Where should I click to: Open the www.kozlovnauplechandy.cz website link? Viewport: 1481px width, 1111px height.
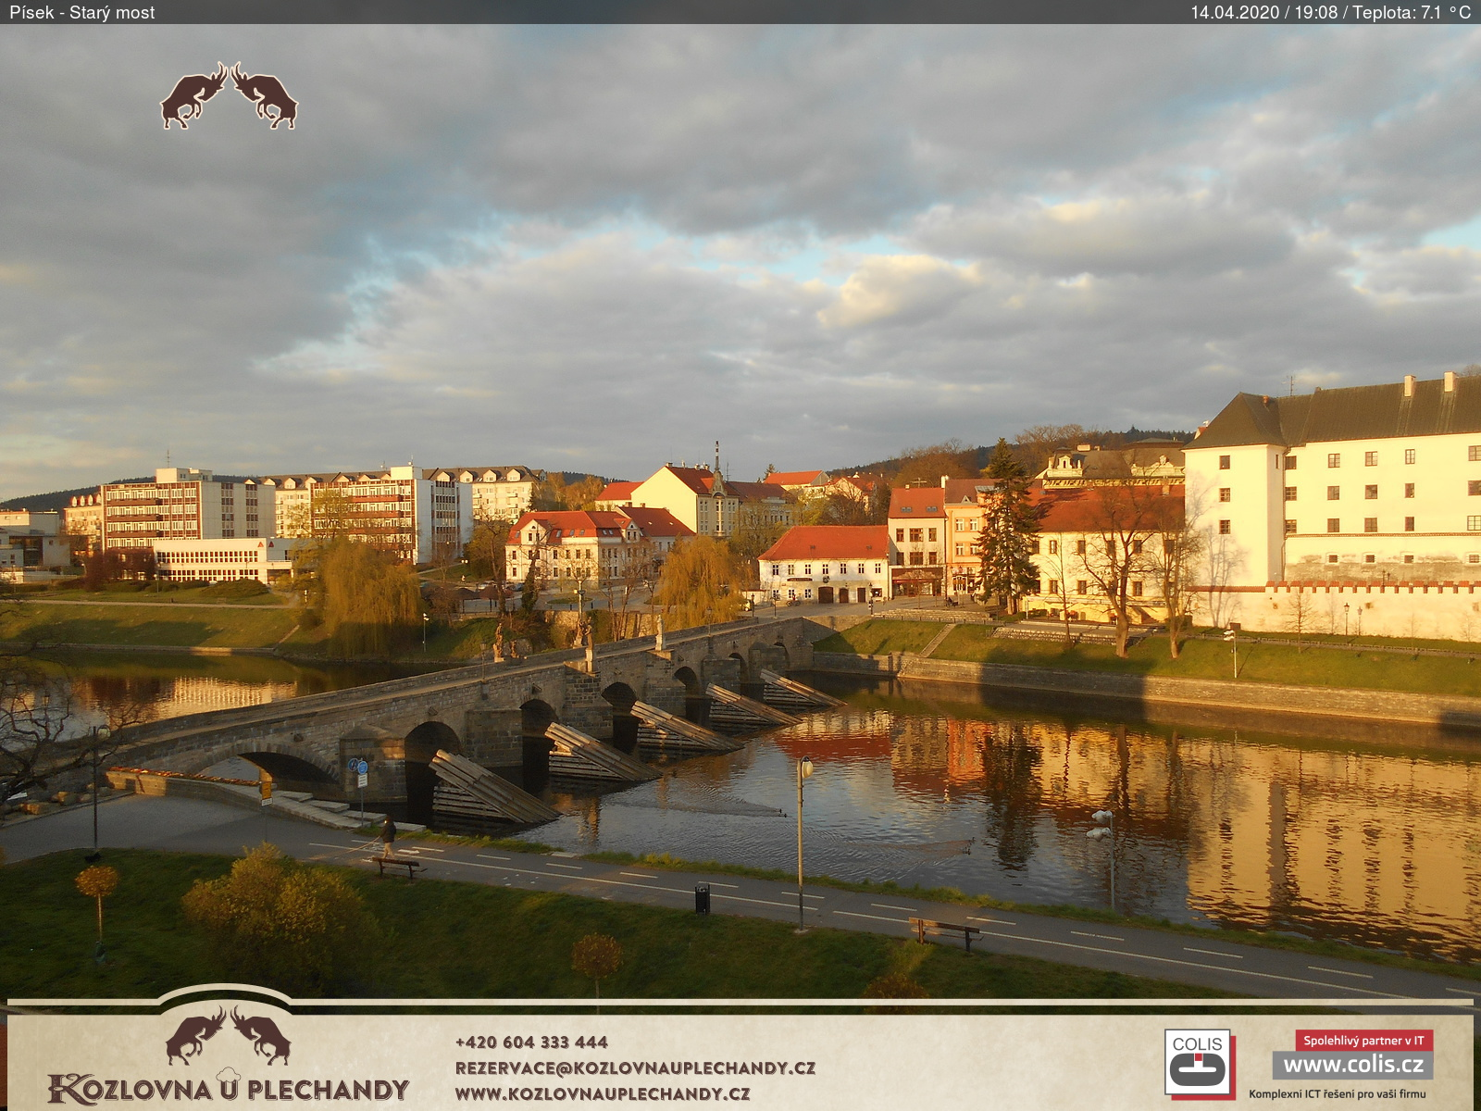click(602, 1093)
